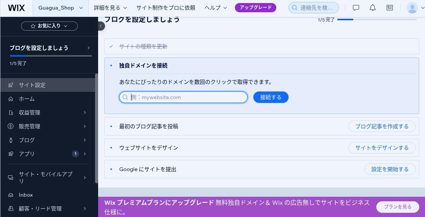This screenshot has height=217, width=425.
Task: Click the domain search input field
Action: coord(184,98)
